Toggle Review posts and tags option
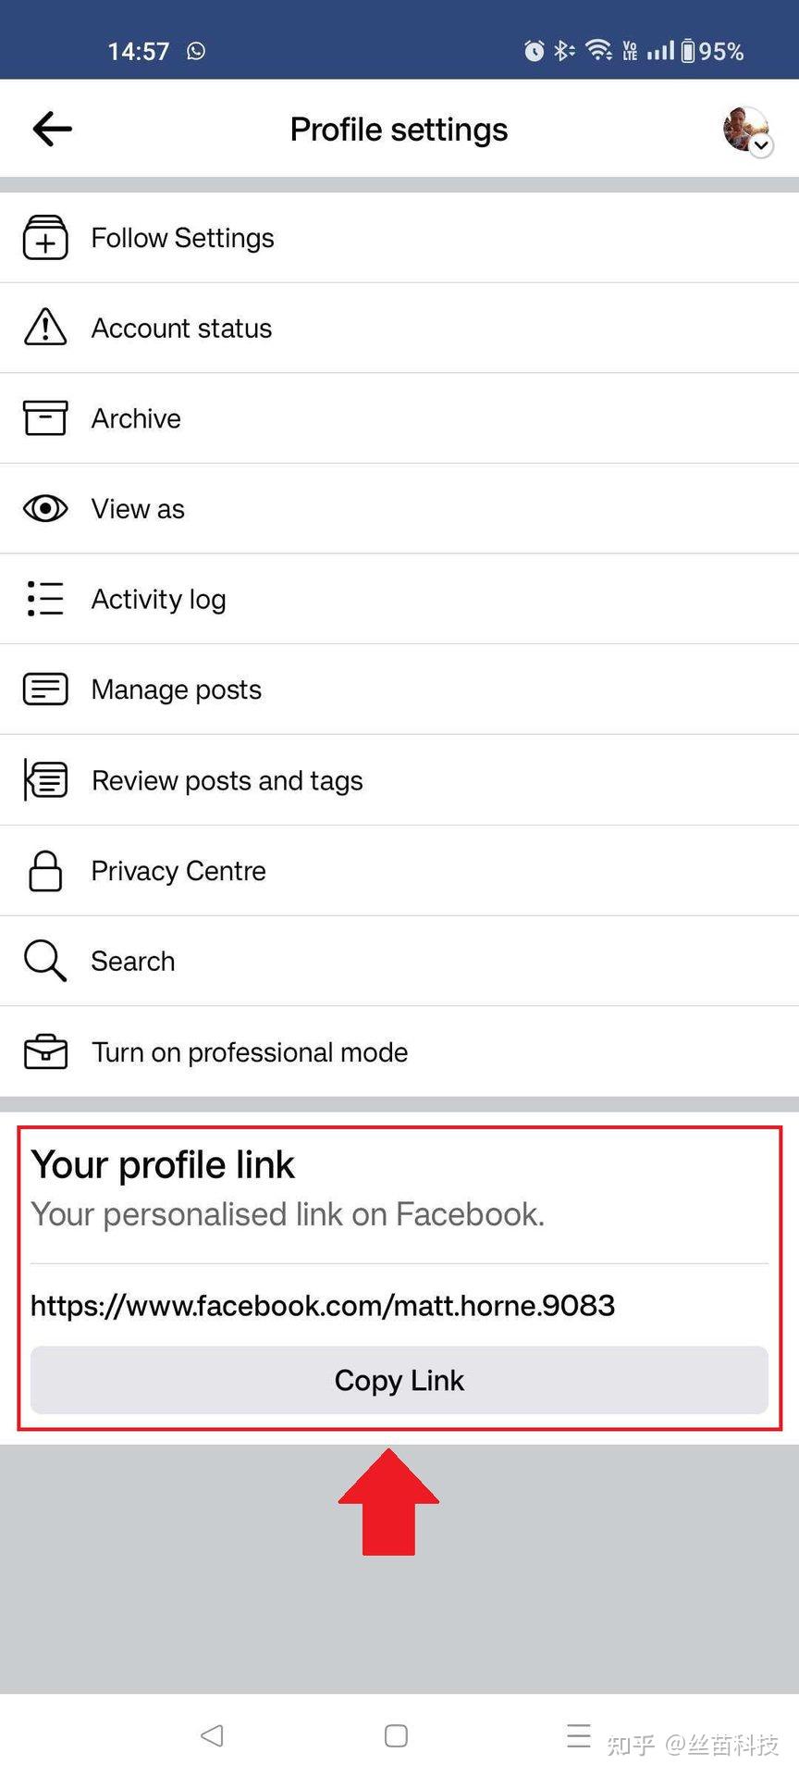 click(227, 780)
